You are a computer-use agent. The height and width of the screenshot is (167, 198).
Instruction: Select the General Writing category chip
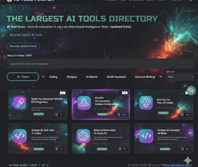[145, 77]
